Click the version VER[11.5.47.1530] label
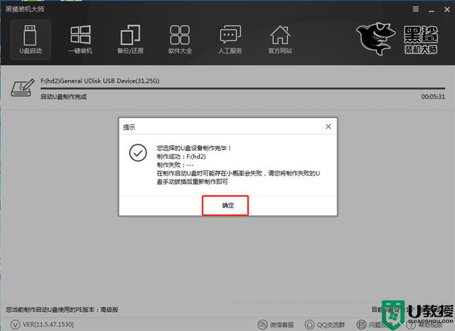Viewport: 455px width, 331px height. pos(48,324)
